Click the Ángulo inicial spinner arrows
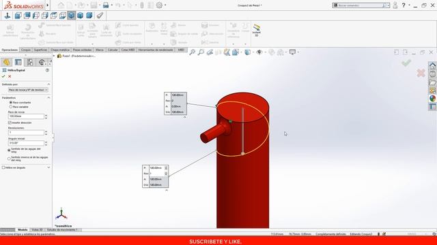The width and height of the screenshot is (437, 245). pyautogui.click(x=46, y=144)
